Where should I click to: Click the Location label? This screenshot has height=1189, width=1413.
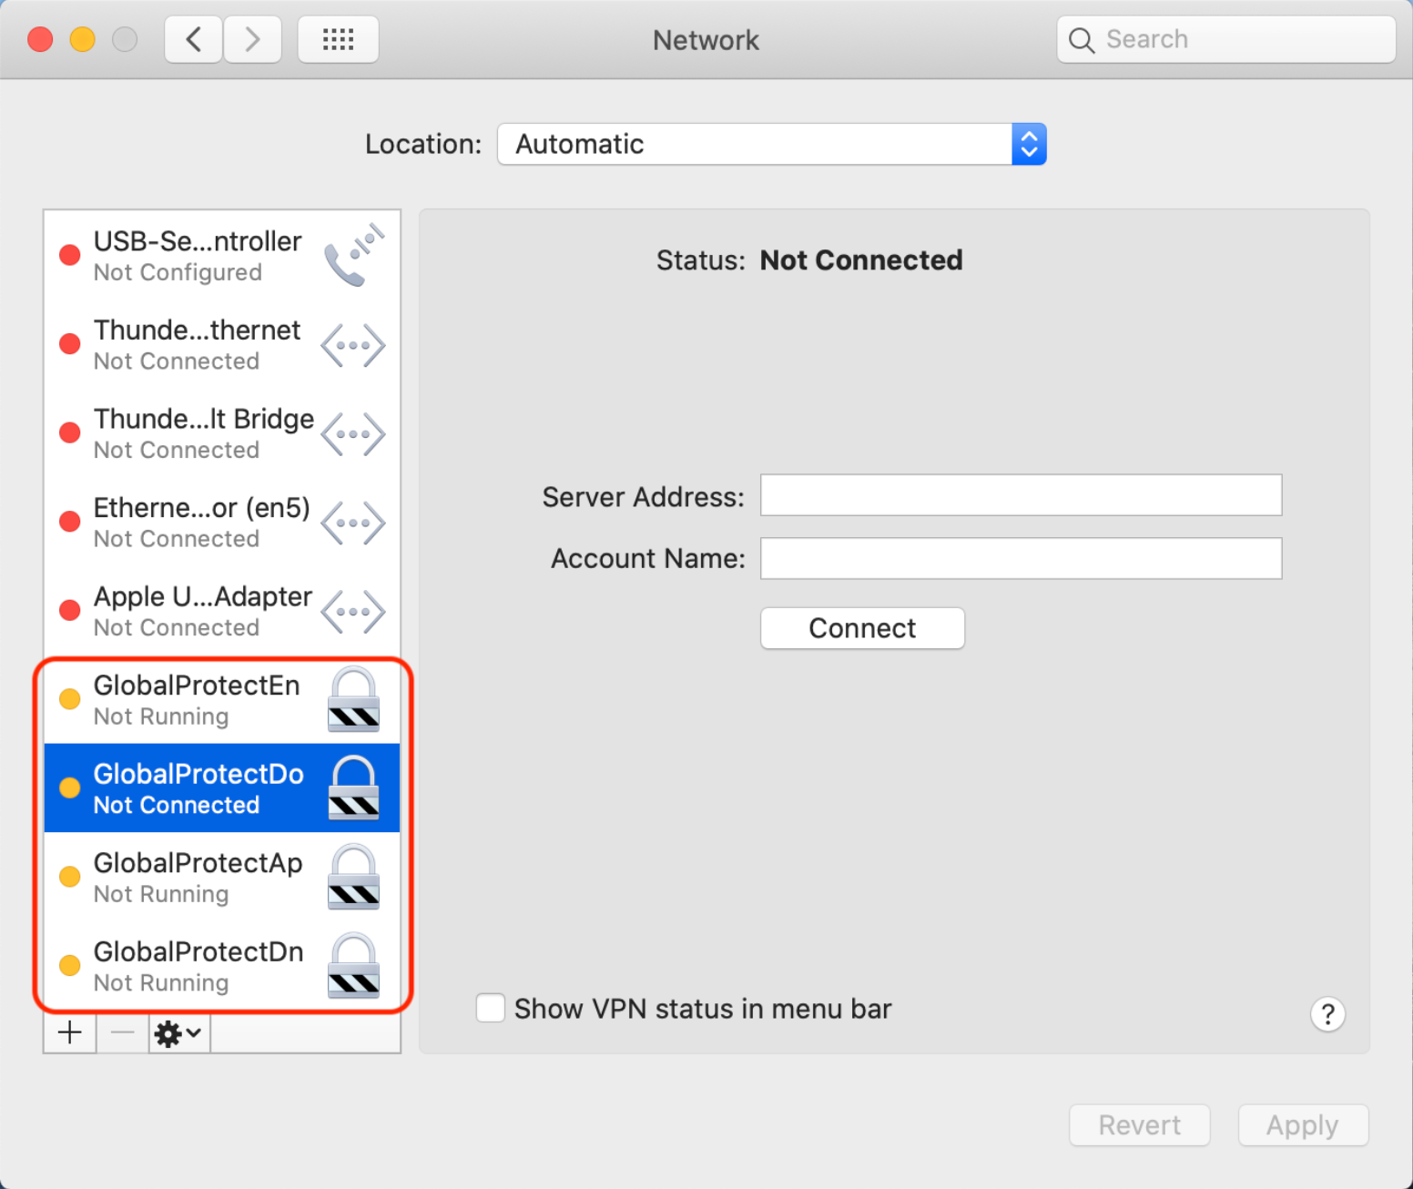point(423,144)
